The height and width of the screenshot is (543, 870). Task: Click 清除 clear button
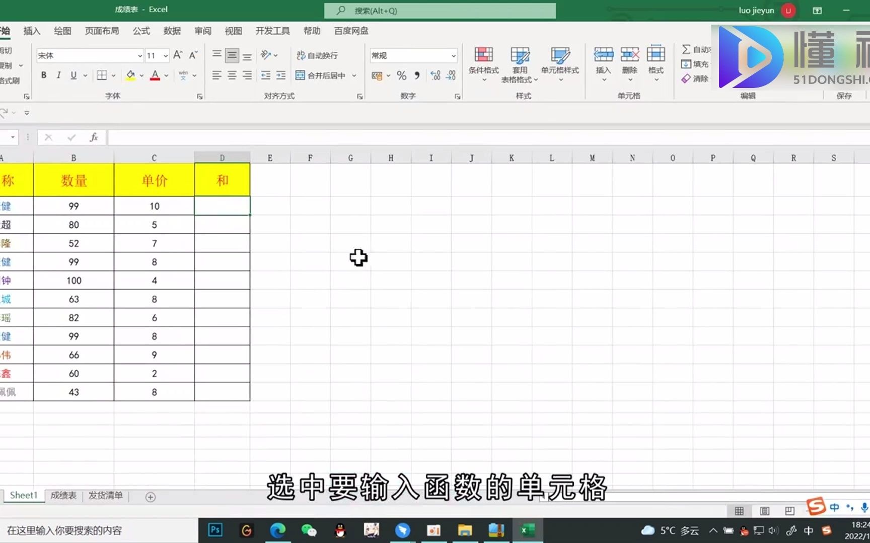(695, 78)
